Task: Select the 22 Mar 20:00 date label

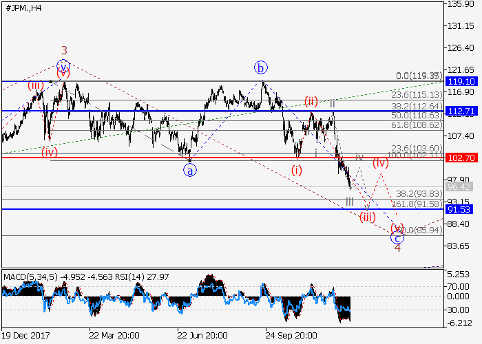Action: click(x=116, y=336)
